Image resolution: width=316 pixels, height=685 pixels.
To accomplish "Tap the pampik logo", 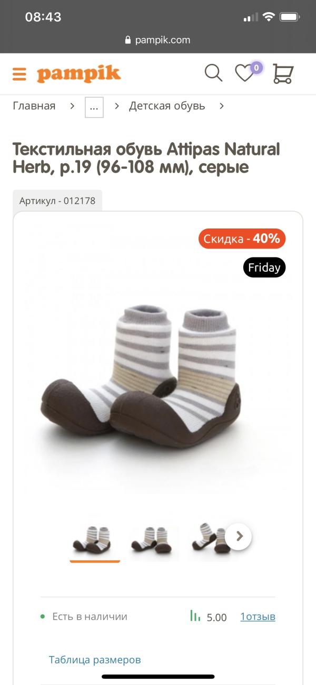I will point(78,74).
